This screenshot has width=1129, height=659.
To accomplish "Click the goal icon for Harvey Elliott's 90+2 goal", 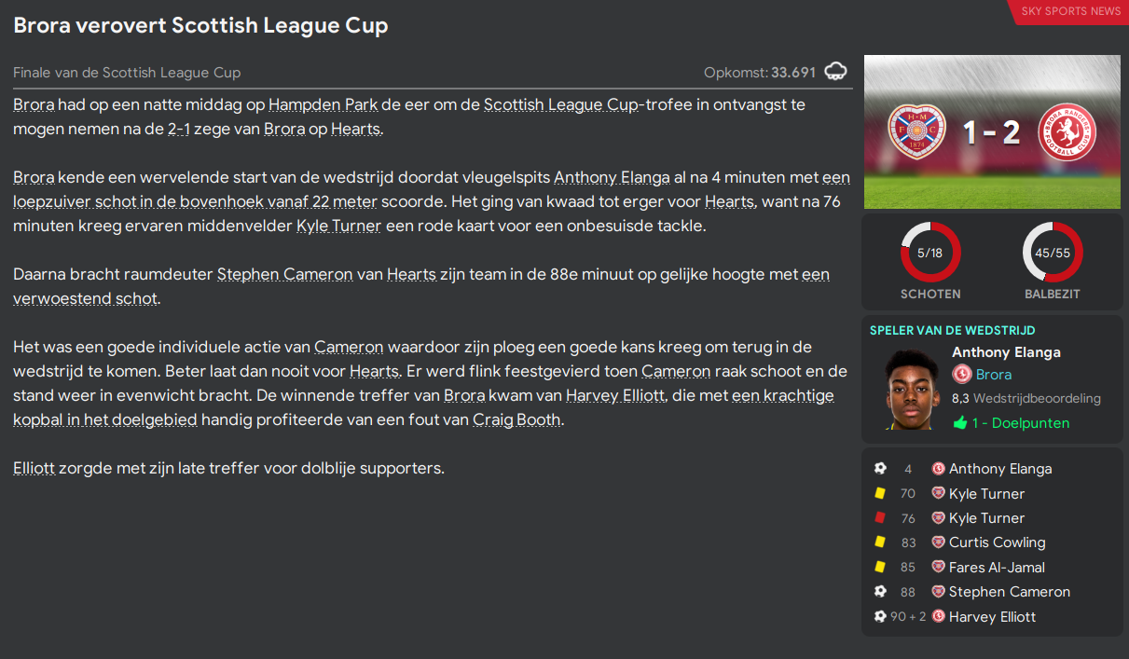I will pyautogui.click(x=880, y=616).
